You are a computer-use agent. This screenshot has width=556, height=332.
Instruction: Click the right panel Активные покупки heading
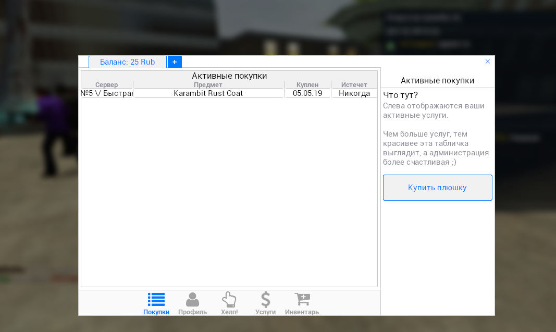[x=437, y=81]
